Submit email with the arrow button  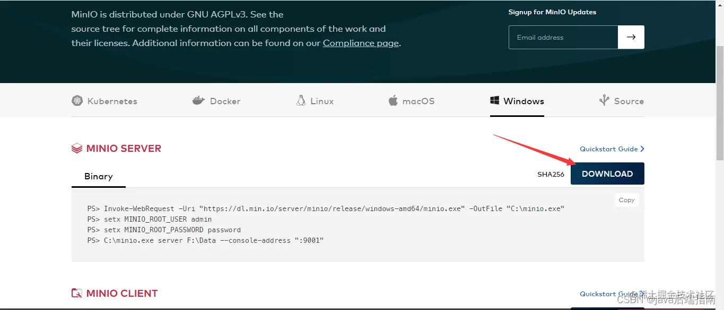click(x=631, y=37)
